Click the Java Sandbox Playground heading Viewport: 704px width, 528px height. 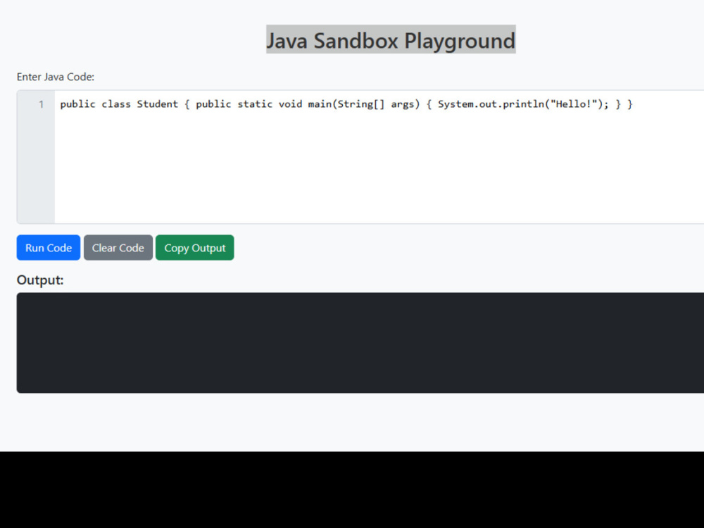pos(391,40)
